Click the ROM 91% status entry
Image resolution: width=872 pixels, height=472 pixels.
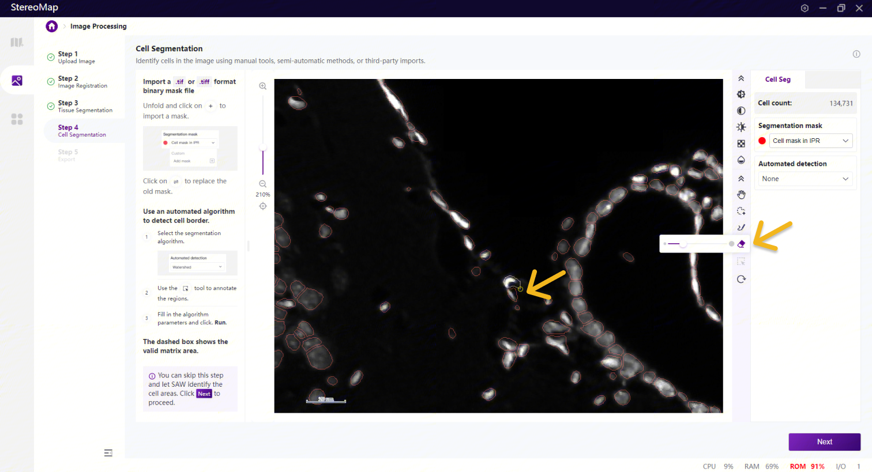coord(807,467)
